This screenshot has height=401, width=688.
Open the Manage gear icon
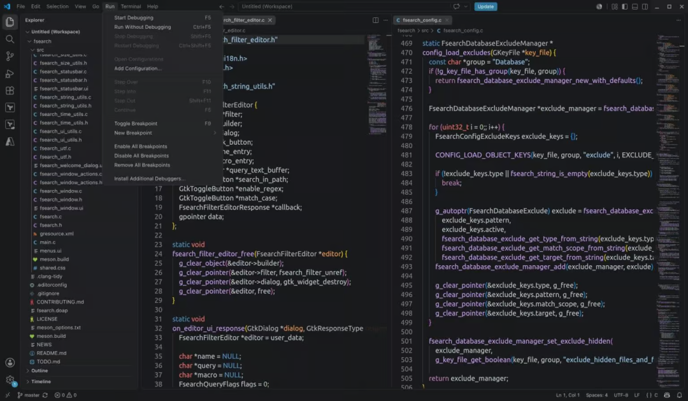pyautogui.click(x=10, y=380)
